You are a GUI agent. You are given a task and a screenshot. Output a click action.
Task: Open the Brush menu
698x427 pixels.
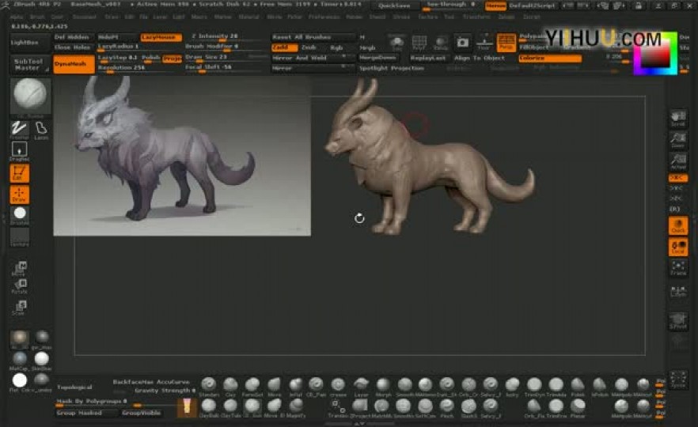coord(37,17)
